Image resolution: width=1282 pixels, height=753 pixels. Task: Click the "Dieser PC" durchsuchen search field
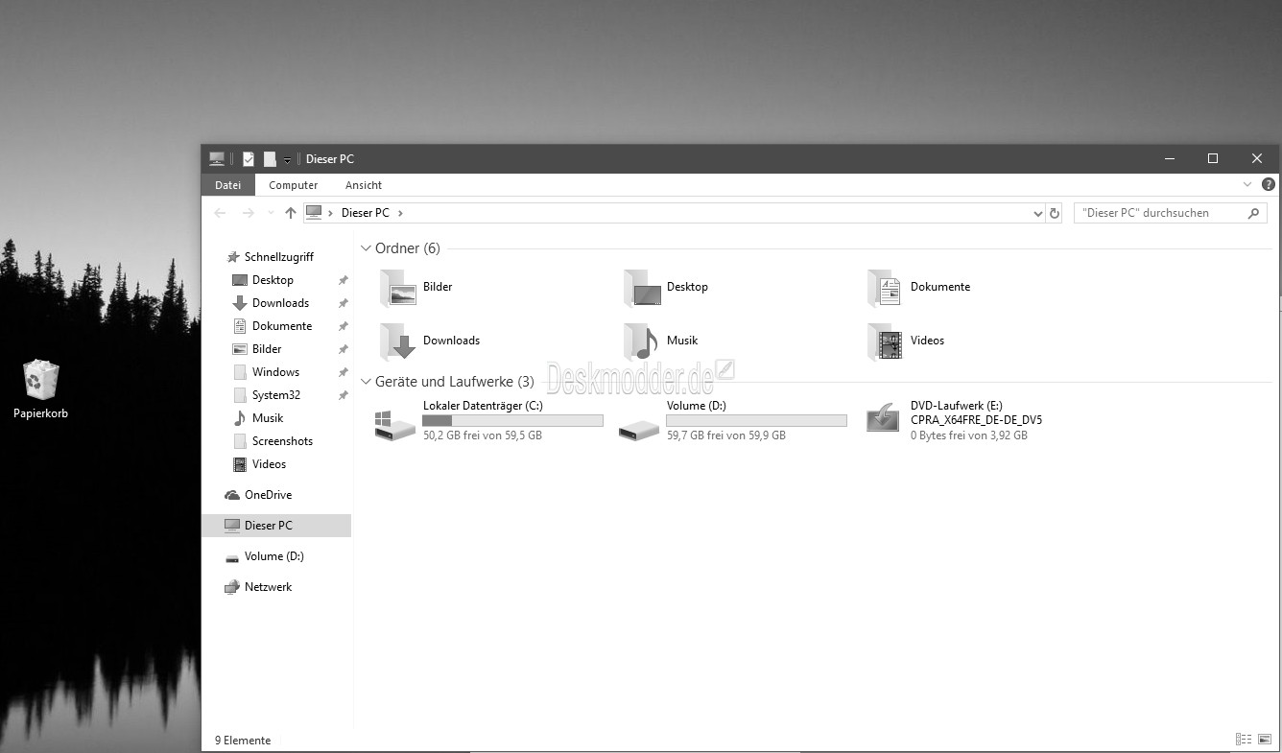pyautogui.click(x=1159, y=213)
